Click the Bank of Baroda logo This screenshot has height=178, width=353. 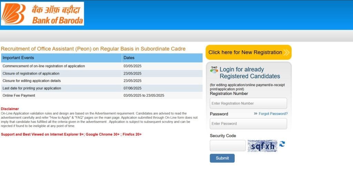tap(42, 14)
